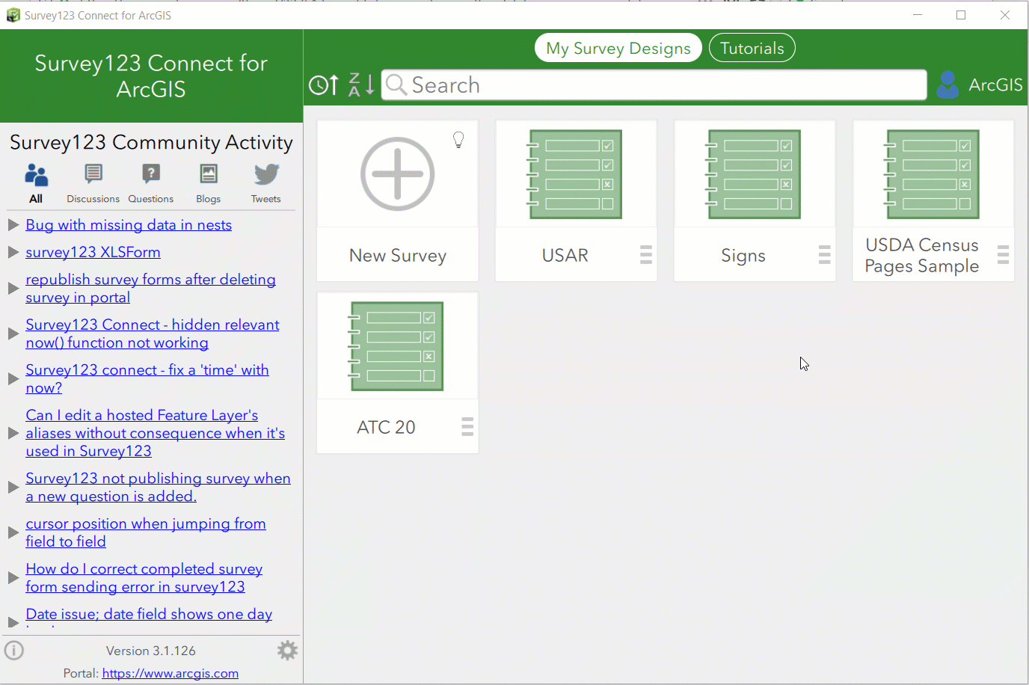Click the ATC 20 survey name
Viewport: 1029px width, 685px height.
tap(386, 427)
